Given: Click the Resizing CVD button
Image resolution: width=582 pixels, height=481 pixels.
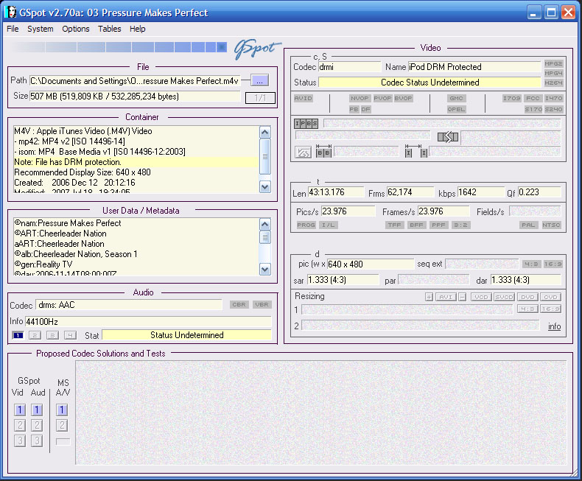Looking at the screenshot, I should pyautogui.click(x=551, y=298).
